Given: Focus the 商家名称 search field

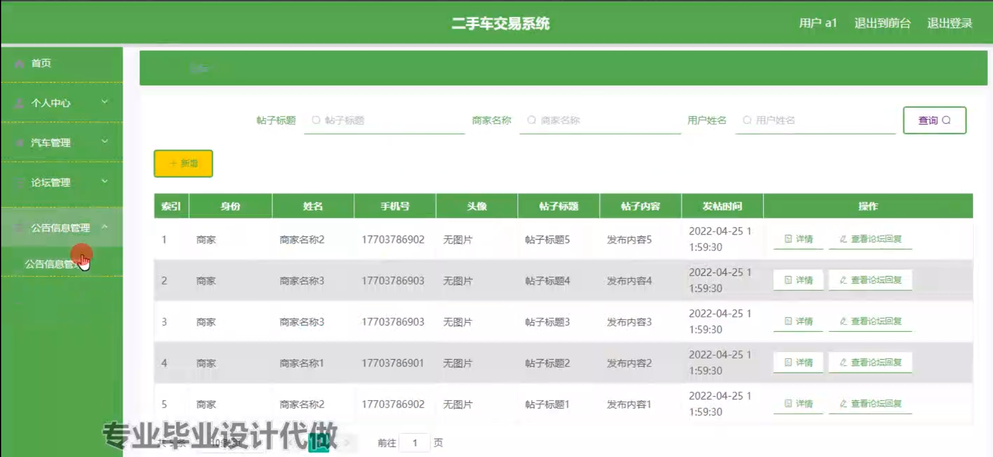Looking at the screenshot, I should [x=600, y=120].
